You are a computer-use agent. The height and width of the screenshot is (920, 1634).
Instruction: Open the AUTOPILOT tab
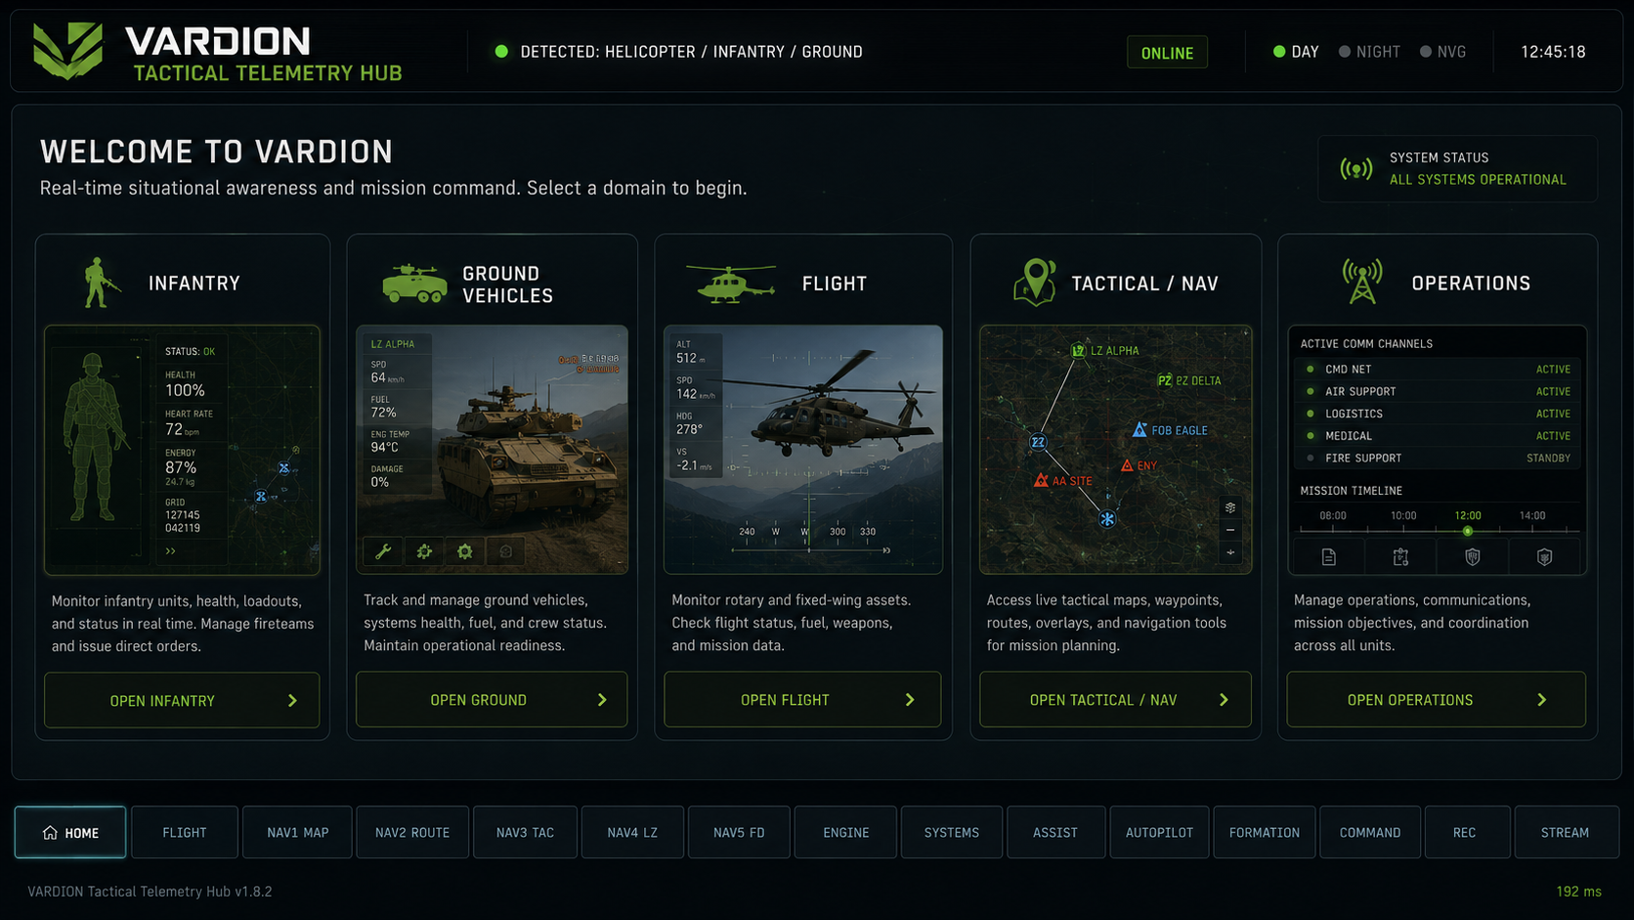(x=1159, y=832)
